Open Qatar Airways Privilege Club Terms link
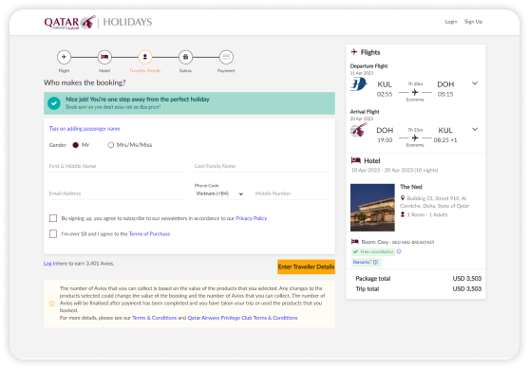The width and height of the screenshot is (529, 369). 242,318
